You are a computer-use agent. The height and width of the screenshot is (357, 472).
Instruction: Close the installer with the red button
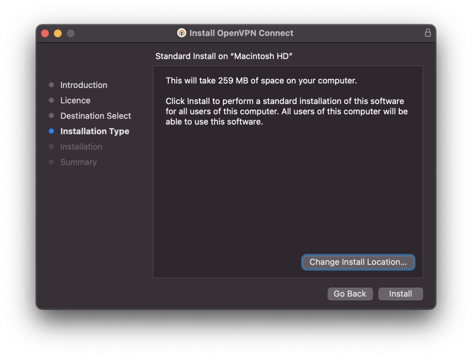pos(45,33)
